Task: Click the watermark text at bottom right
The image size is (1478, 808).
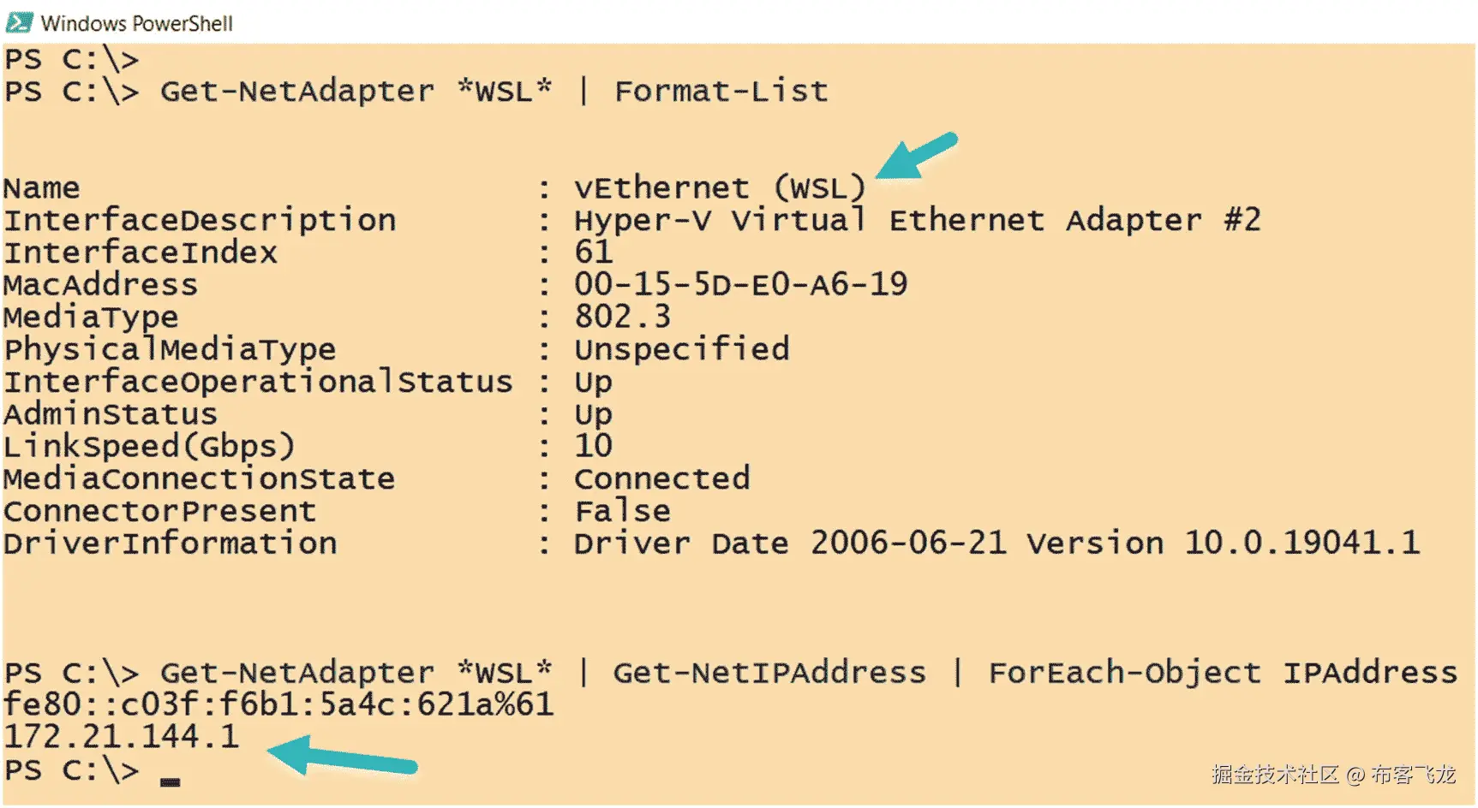Action: (x=1332, y=775)
